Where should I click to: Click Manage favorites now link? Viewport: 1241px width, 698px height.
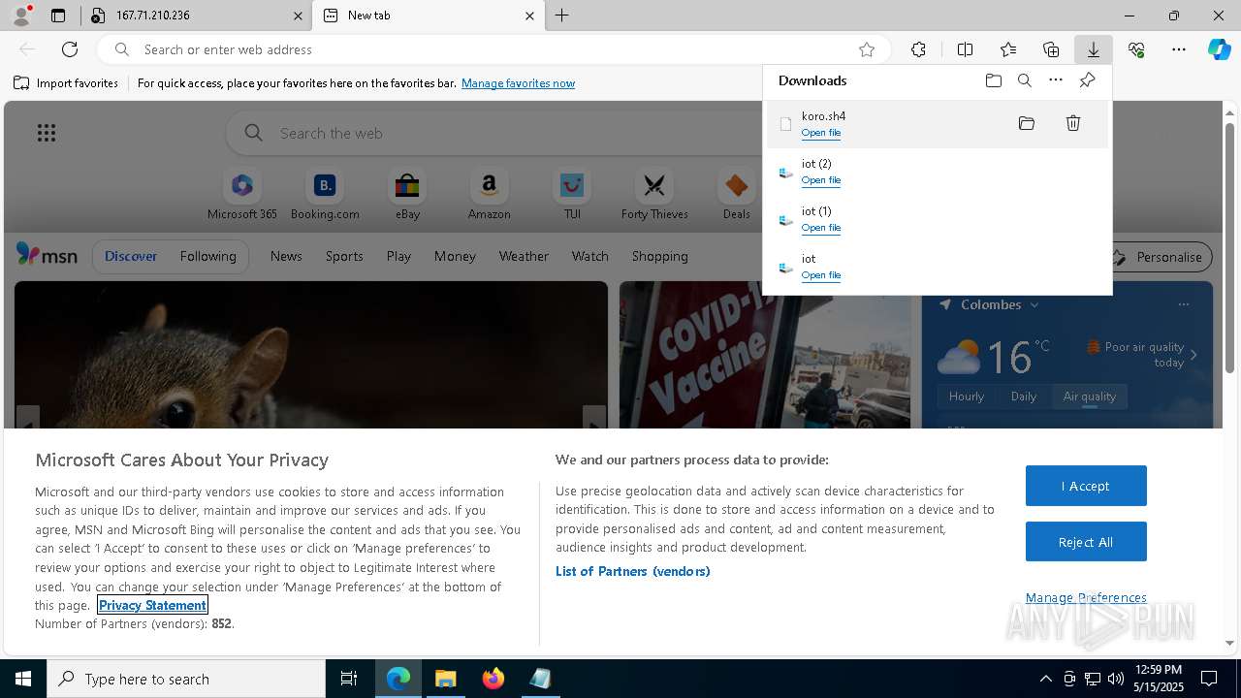tap(518, 83)
